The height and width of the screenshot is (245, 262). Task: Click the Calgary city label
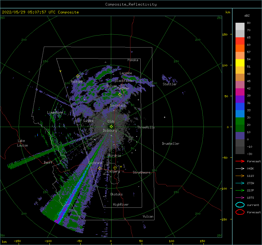coord(114,171)
